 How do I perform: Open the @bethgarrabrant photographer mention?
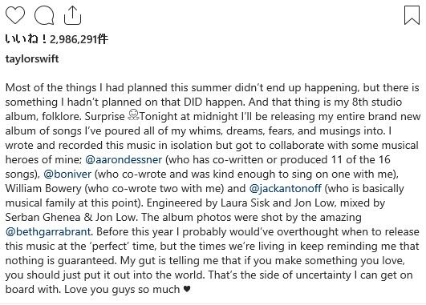48,231
